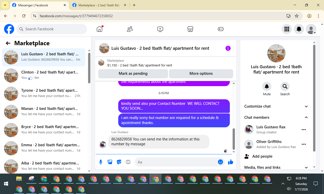
Task: Click the address bar URL
Action: [76, 16]
